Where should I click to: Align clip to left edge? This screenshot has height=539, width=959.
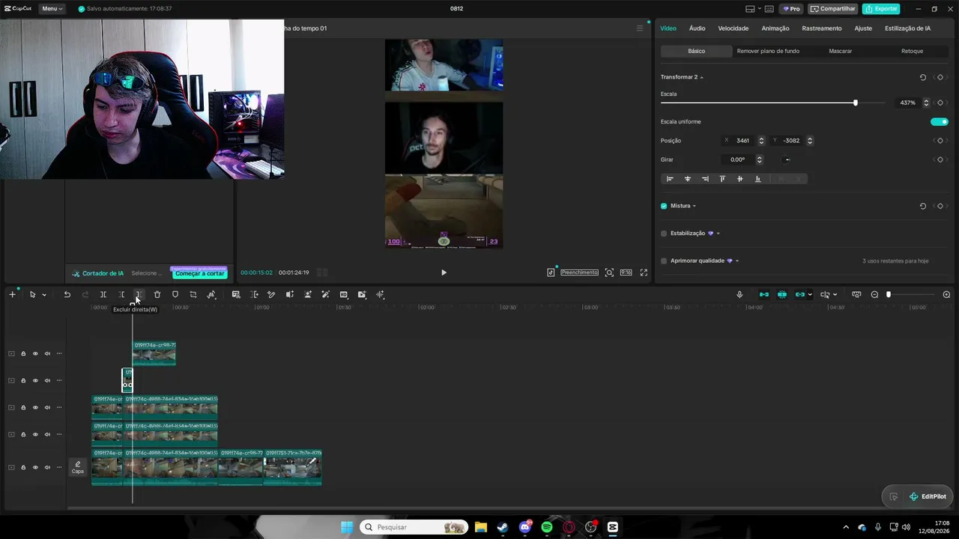click(x=670, y=179)
